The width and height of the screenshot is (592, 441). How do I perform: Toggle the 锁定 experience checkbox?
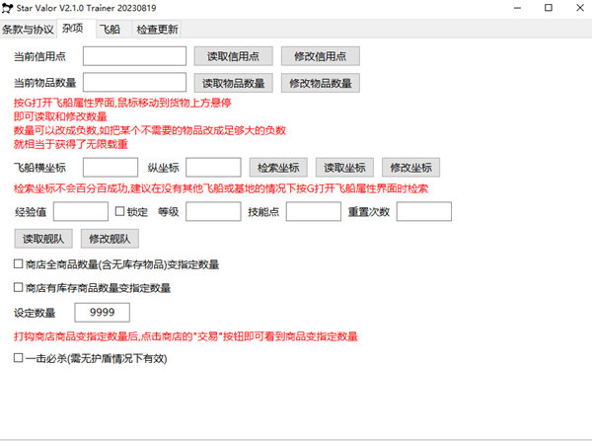pyautogui.click(x=119, y=211)
